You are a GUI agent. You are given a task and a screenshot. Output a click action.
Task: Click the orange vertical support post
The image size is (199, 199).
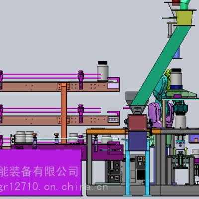(x=64, y=113)
